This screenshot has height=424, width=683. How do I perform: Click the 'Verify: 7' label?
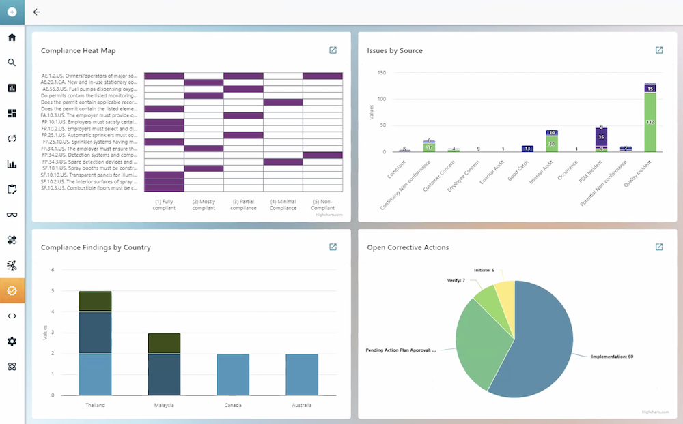coord(456,280)
